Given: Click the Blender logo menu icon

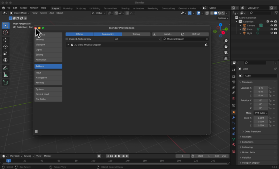Looking at the screenshot, I should click(3, 8).
